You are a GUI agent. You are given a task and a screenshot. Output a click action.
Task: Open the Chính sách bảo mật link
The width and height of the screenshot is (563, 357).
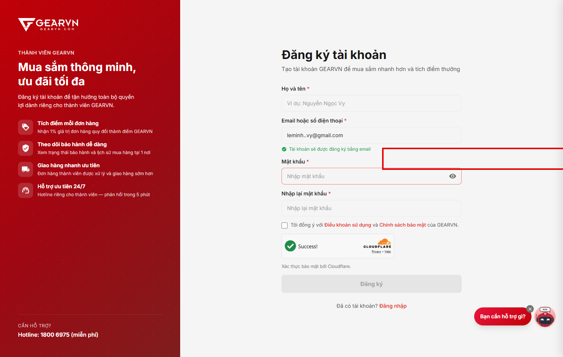[403, 225]
